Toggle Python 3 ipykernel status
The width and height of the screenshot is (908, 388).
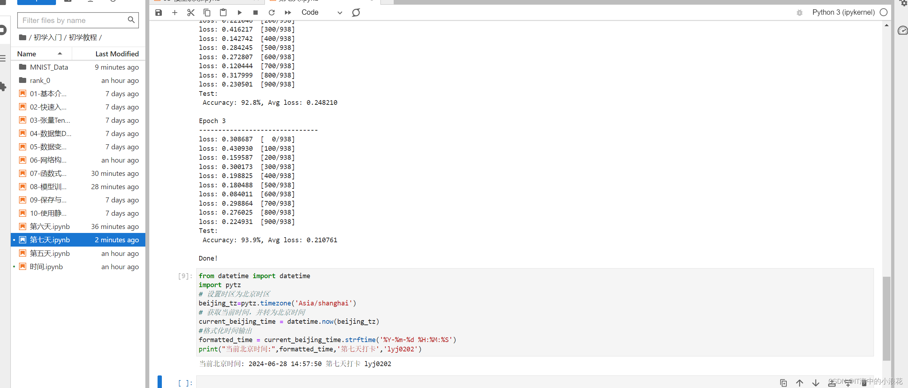coord(884,12)
